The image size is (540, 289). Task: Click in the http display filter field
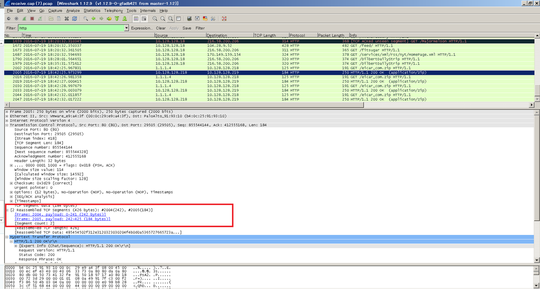pos(70,28)
